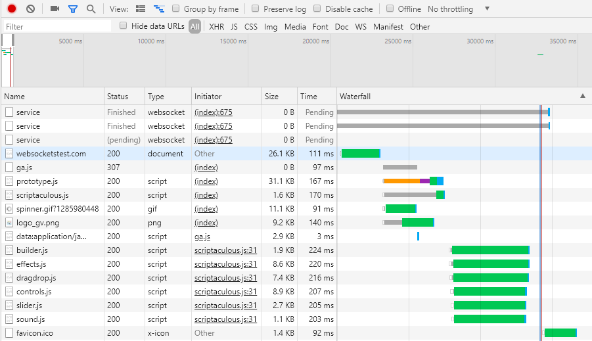Filter requests by Font
Viewport: 592px width, 341px height.
point(320,27)
